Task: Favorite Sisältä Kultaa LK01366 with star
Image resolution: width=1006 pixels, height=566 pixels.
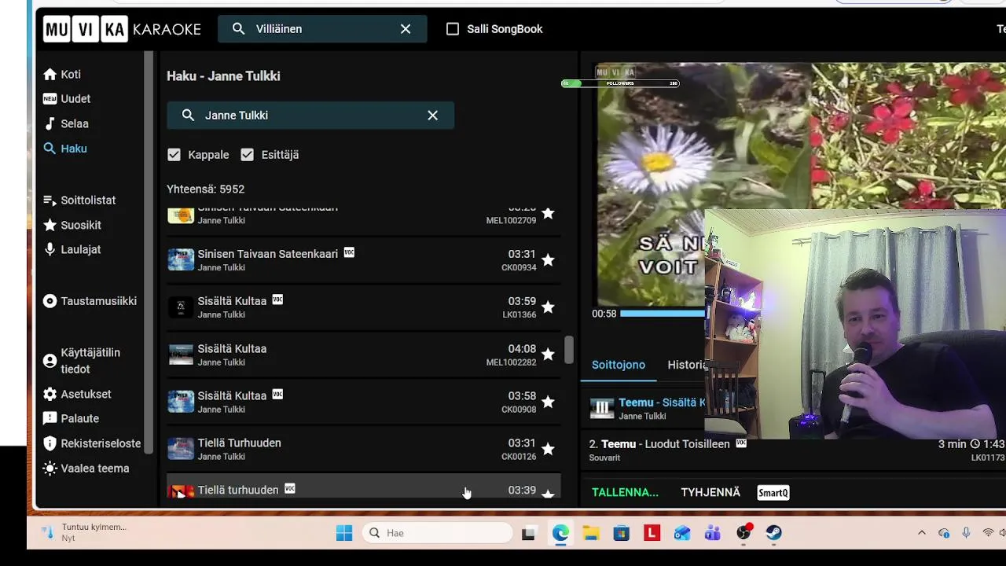Action: pos(548,307)
